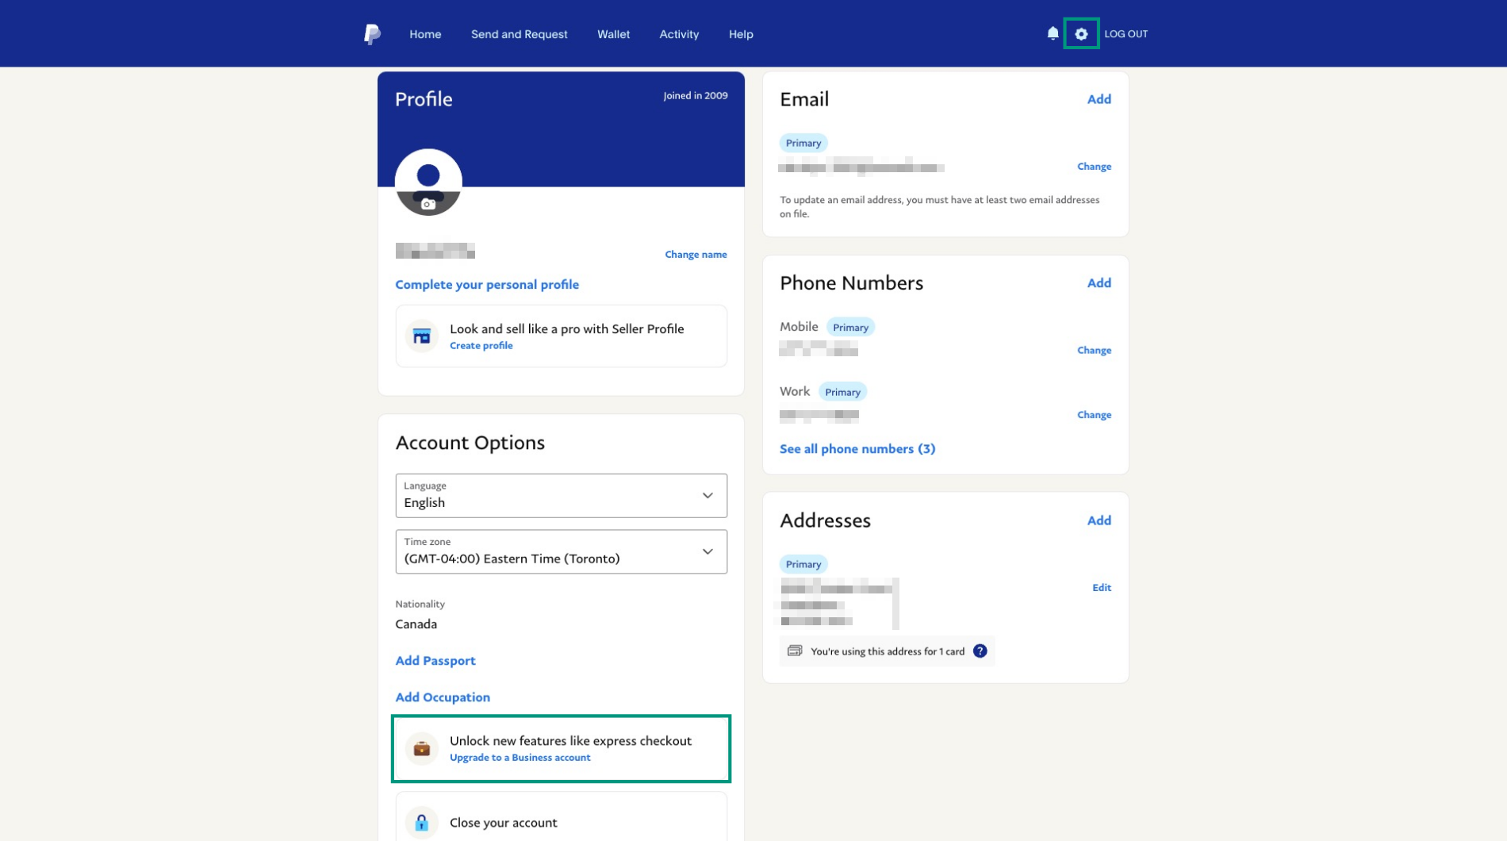Image resolution: width=1507 pixels, height=841 pixels.
Task: Click the Account Options heading
Action: point(470,443)
